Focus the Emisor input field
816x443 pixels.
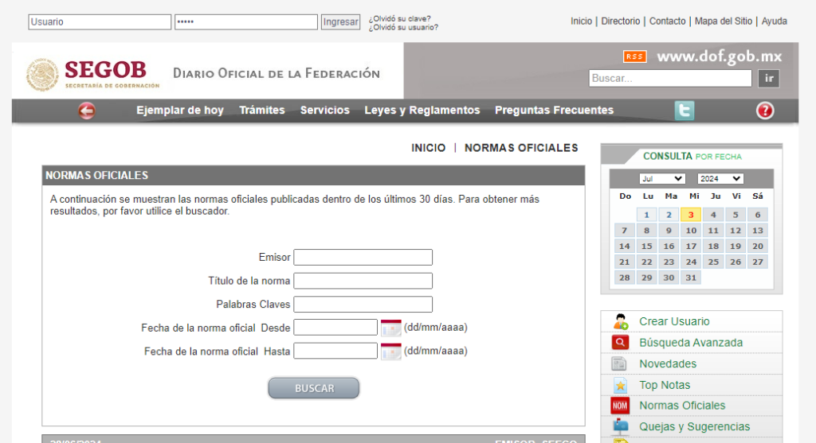pyautogui.click(x=363, y=257)
